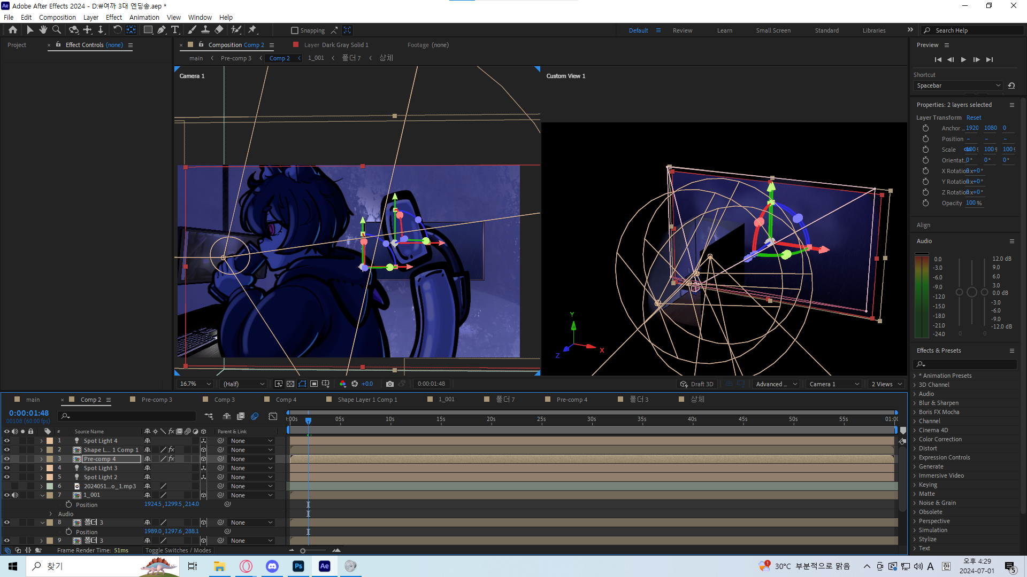Image resolution: width=1027 pixels, height=577 pixels.
Task: Select the Dolly camera tool
Action: tap(101, 30)
